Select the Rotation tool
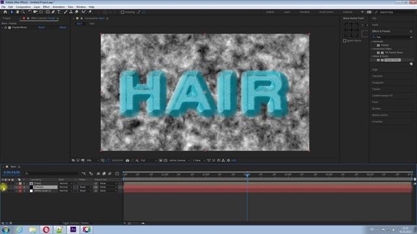The height and width of the screenshot is (234, 417). [30, 12]
